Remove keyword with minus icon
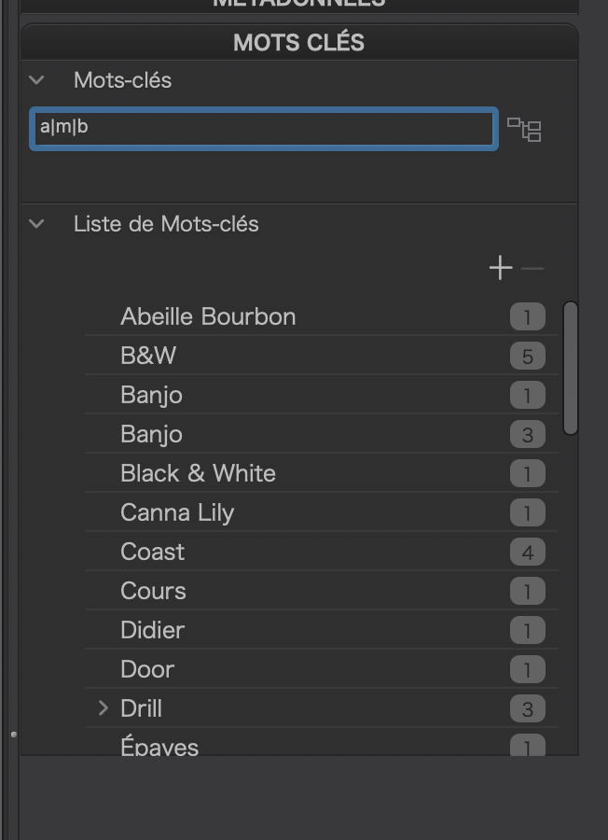The width and height of the screenshot is (608, 840). (x=532, y=269)
